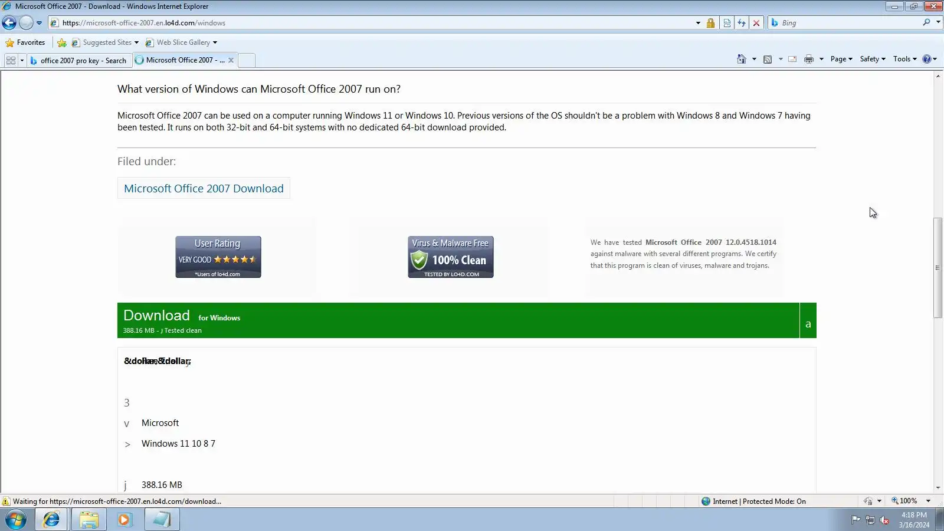
Task: Click the search magnifier icon
Action: [926, 22]
